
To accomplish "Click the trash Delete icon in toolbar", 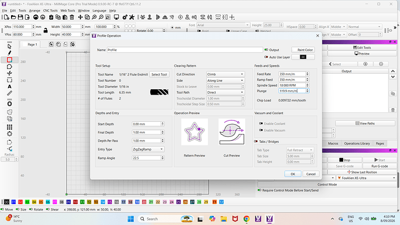I will (72, 17).
